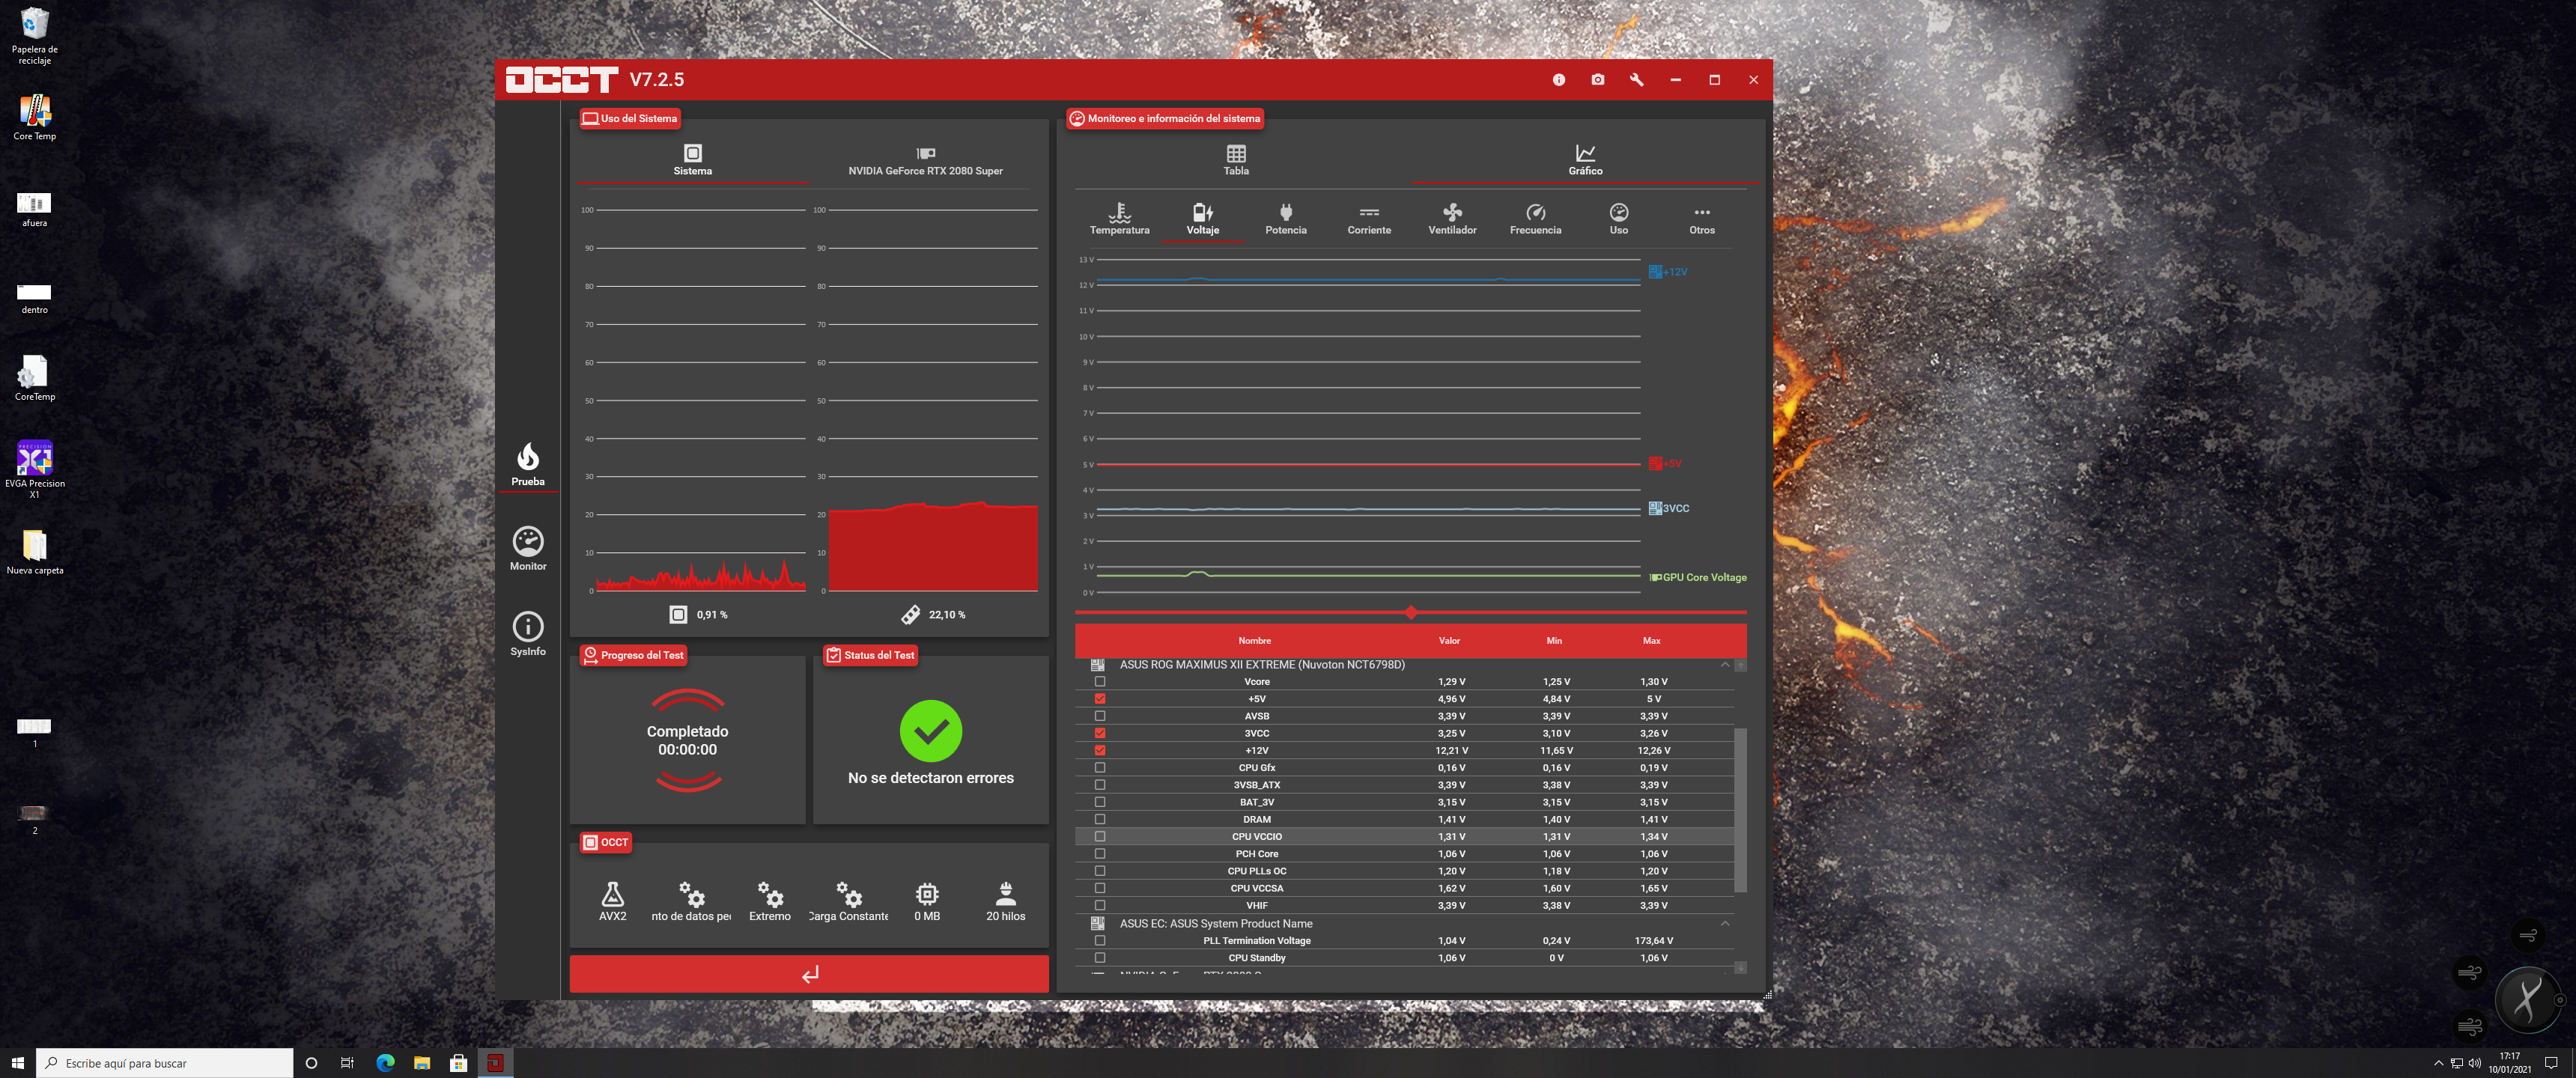Show Ventilador fan sensors
Viewport: 2576px width, 1078px height.
1451,219
